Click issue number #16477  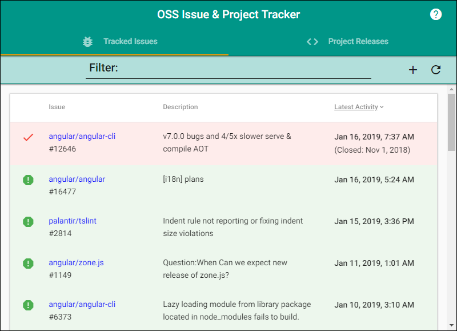[62, 192]
